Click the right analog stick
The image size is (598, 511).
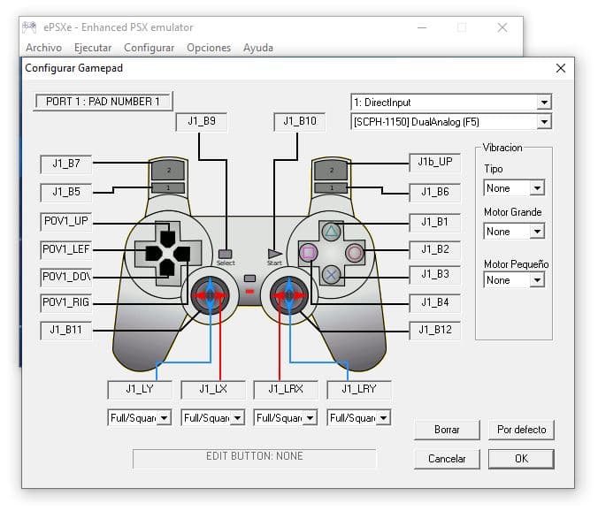point(287,294)
